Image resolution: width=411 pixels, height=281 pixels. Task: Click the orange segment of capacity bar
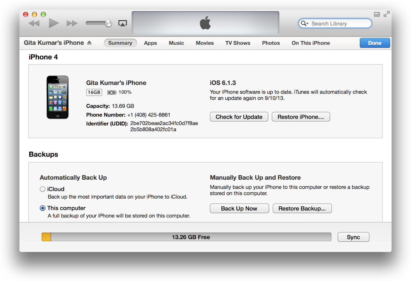point(46,237)
